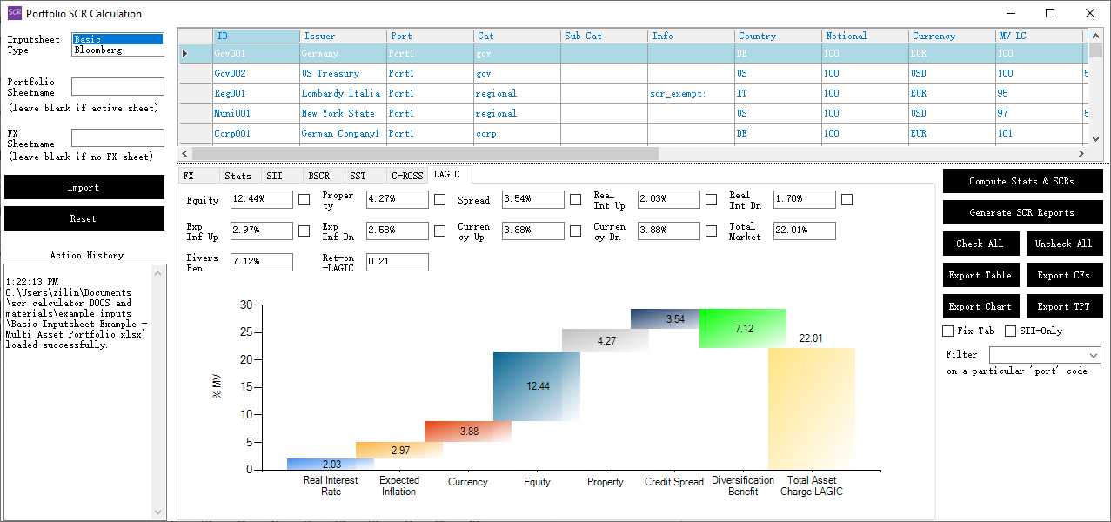Click the Export Chart button
The width and height of the screenshot is (1111, 522).
[x=980, y=306]
